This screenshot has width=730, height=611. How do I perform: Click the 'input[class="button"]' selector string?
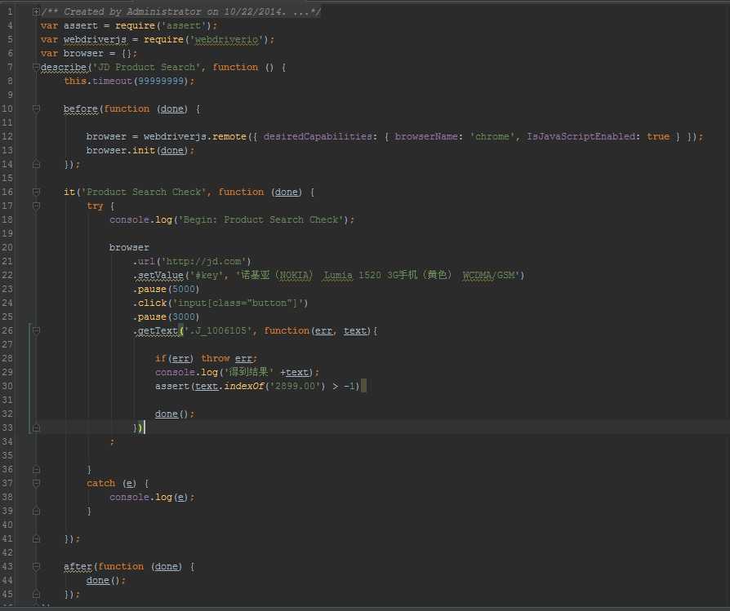pyautogui.click(x=238, y=303)
